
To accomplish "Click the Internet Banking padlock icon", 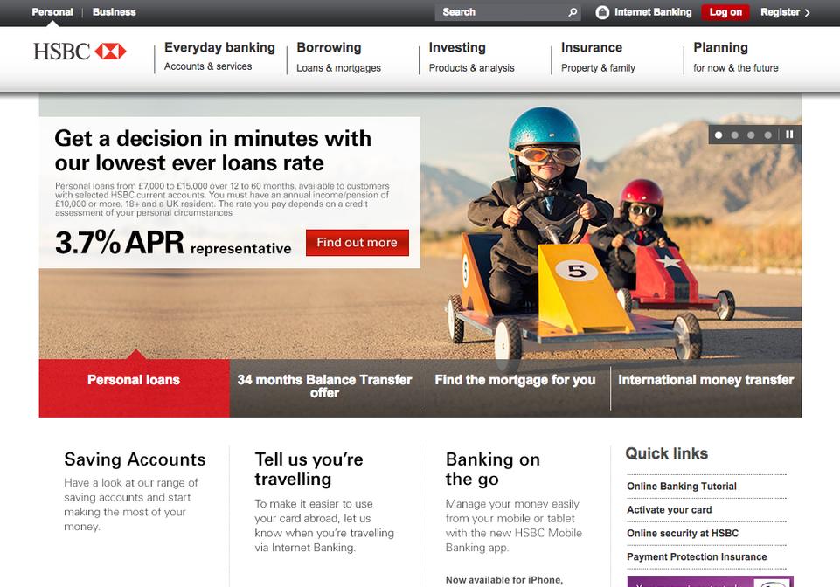I will coord(602,12).
